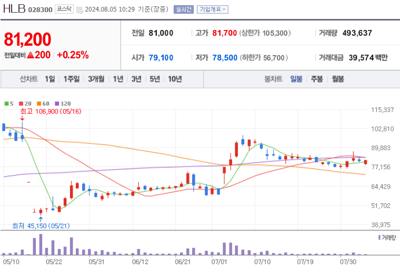Click the 07/01 date axis label
400x268 pixels.
[x=219, y=262]
